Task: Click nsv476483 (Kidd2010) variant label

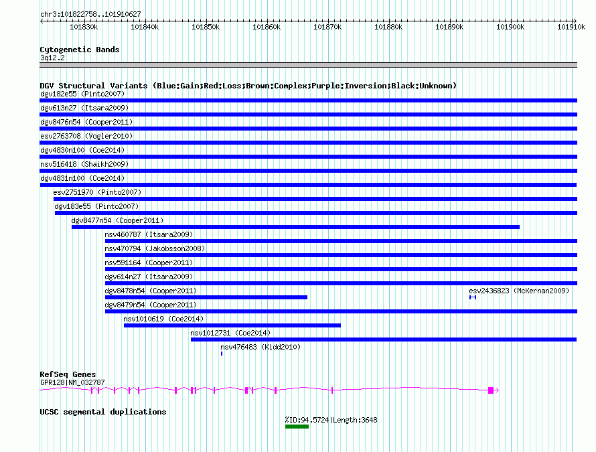Action: click(x=260, y=347)
